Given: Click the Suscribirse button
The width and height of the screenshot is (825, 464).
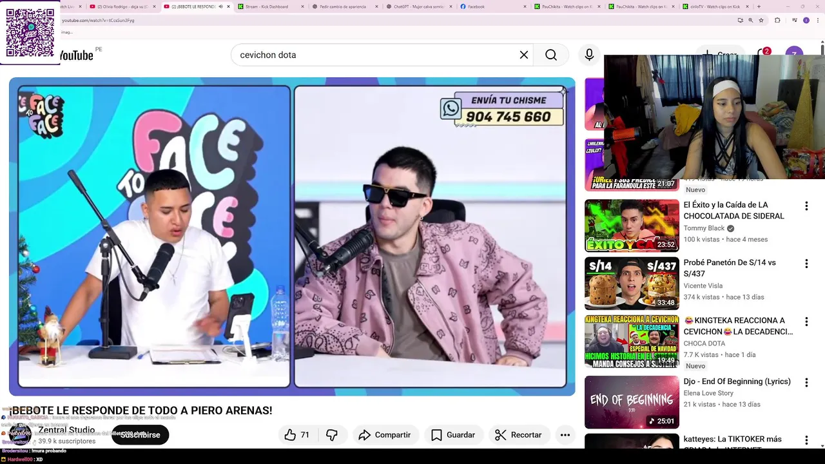Looking at the screenshot, I should pyautogui.click(x=140, y=435).
